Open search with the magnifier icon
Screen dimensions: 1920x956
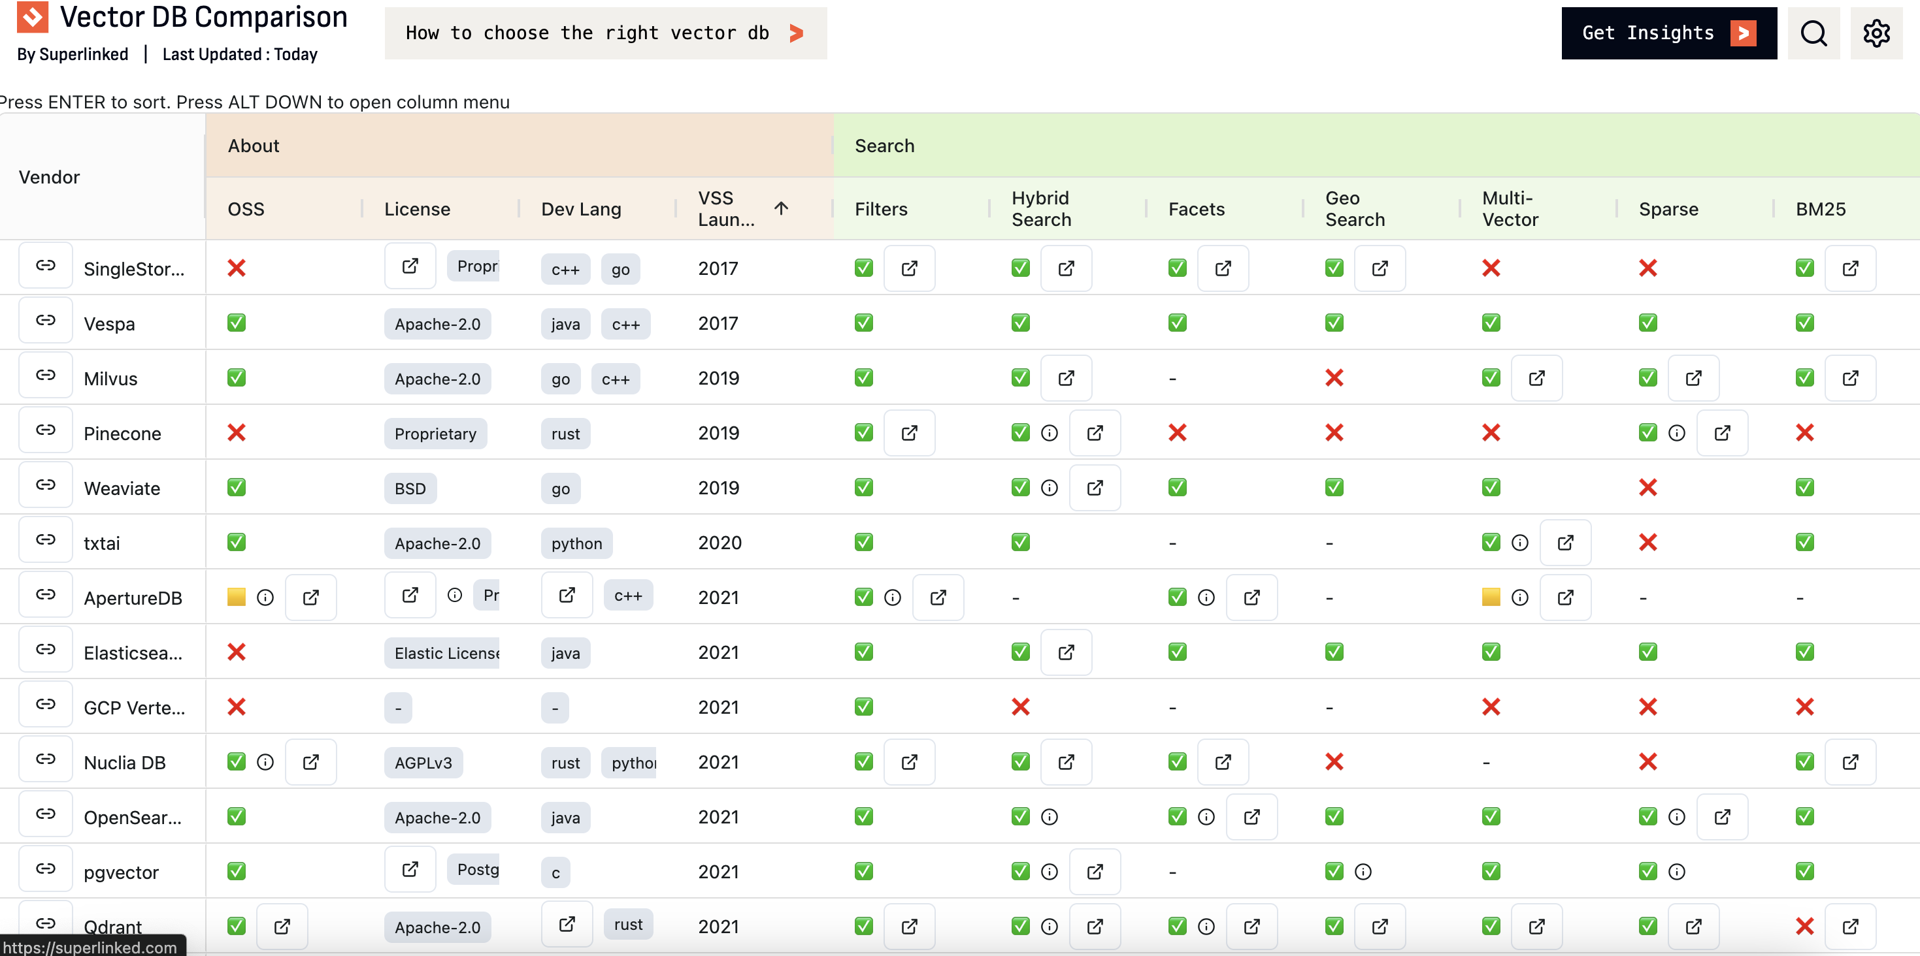coord(1814,33)
